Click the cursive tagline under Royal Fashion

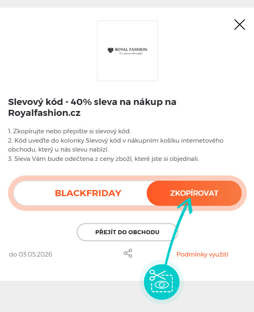(130, 54)
